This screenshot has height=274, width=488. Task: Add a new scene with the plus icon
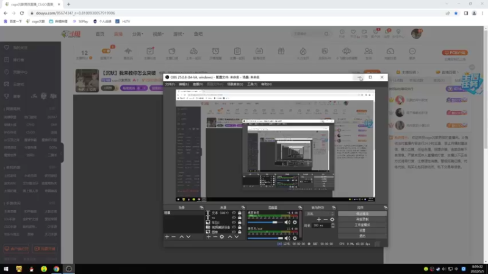(x=167, y=237)
